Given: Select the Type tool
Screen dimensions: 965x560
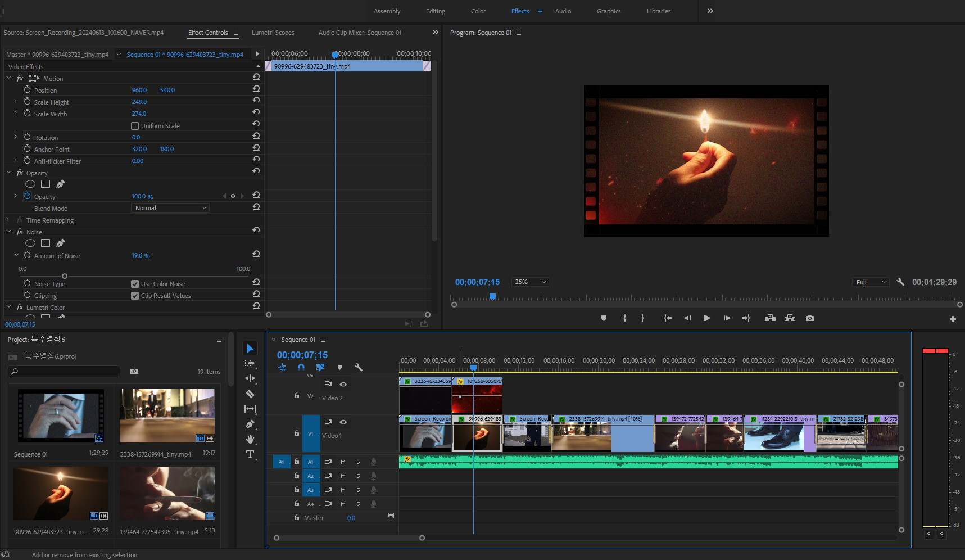Looking at the screenshot, I should [250, 454].
